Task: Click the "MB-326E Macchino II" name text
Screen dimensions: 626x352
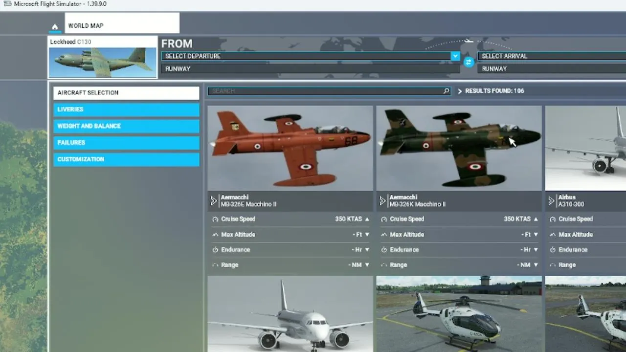Action: 248,204
